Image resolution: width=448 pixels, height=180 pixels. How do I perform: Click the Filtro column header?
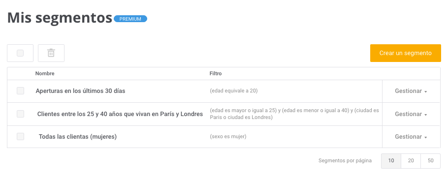tap(216, 74)
